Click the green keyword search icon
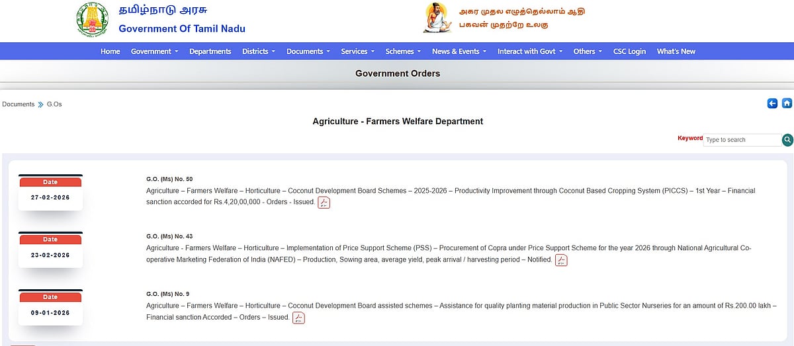 787,140
